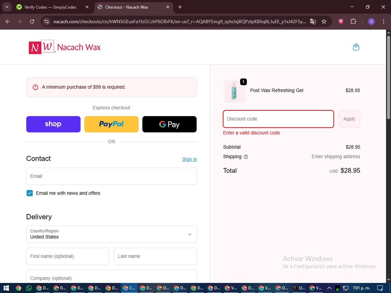Uncheck Email me with news and offers
Image resolution: width=391 pixels, height=293 pixels.
pos(30,193)
